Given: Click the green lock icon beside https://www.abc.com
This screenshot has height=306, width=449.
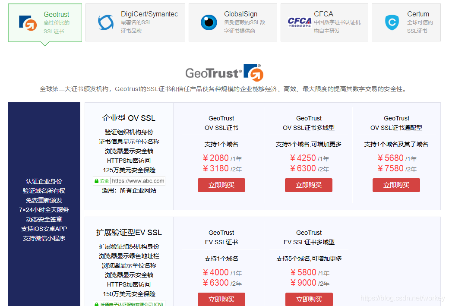Looking at the screenshot, I should point(97,181).
